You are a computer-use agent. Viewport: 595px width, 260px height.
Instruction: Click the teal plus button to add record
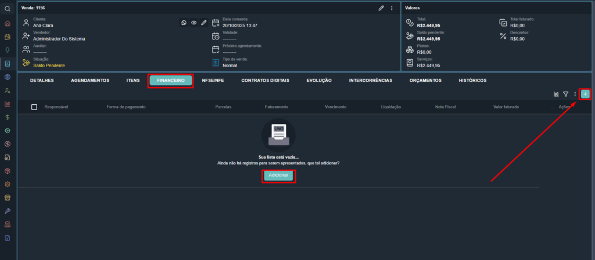click(585, 94)
